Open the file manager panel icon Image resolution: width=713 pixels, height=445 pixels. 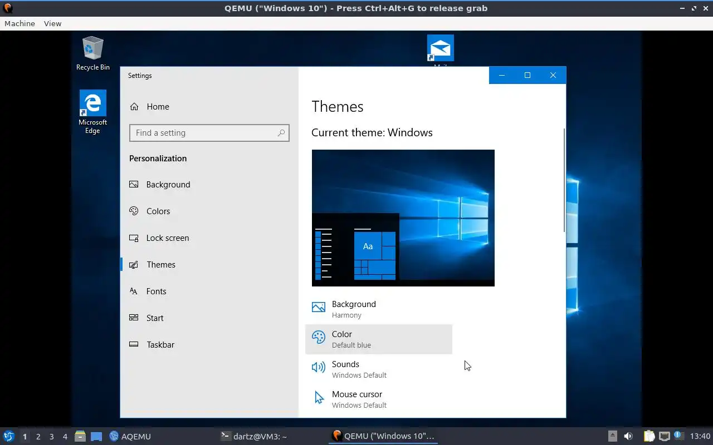point(80,436)
